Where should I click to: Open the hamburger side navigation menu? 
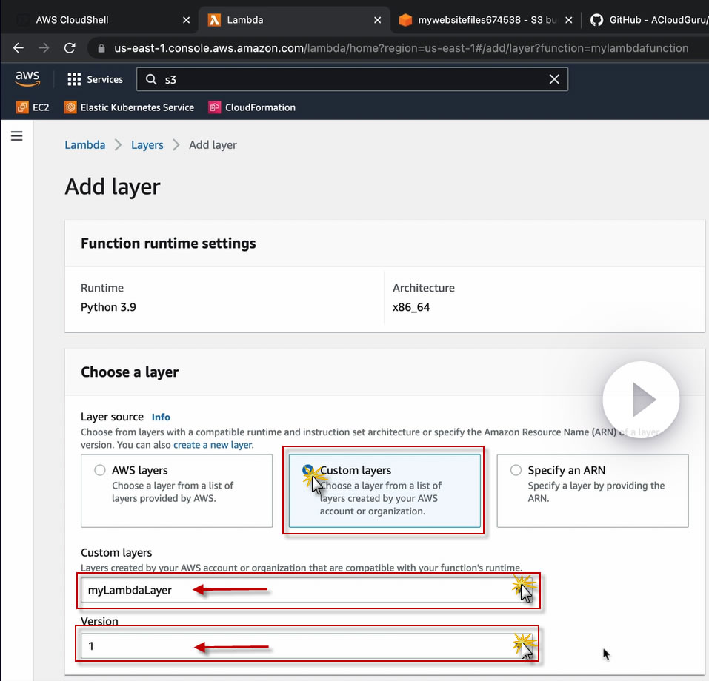17,136
